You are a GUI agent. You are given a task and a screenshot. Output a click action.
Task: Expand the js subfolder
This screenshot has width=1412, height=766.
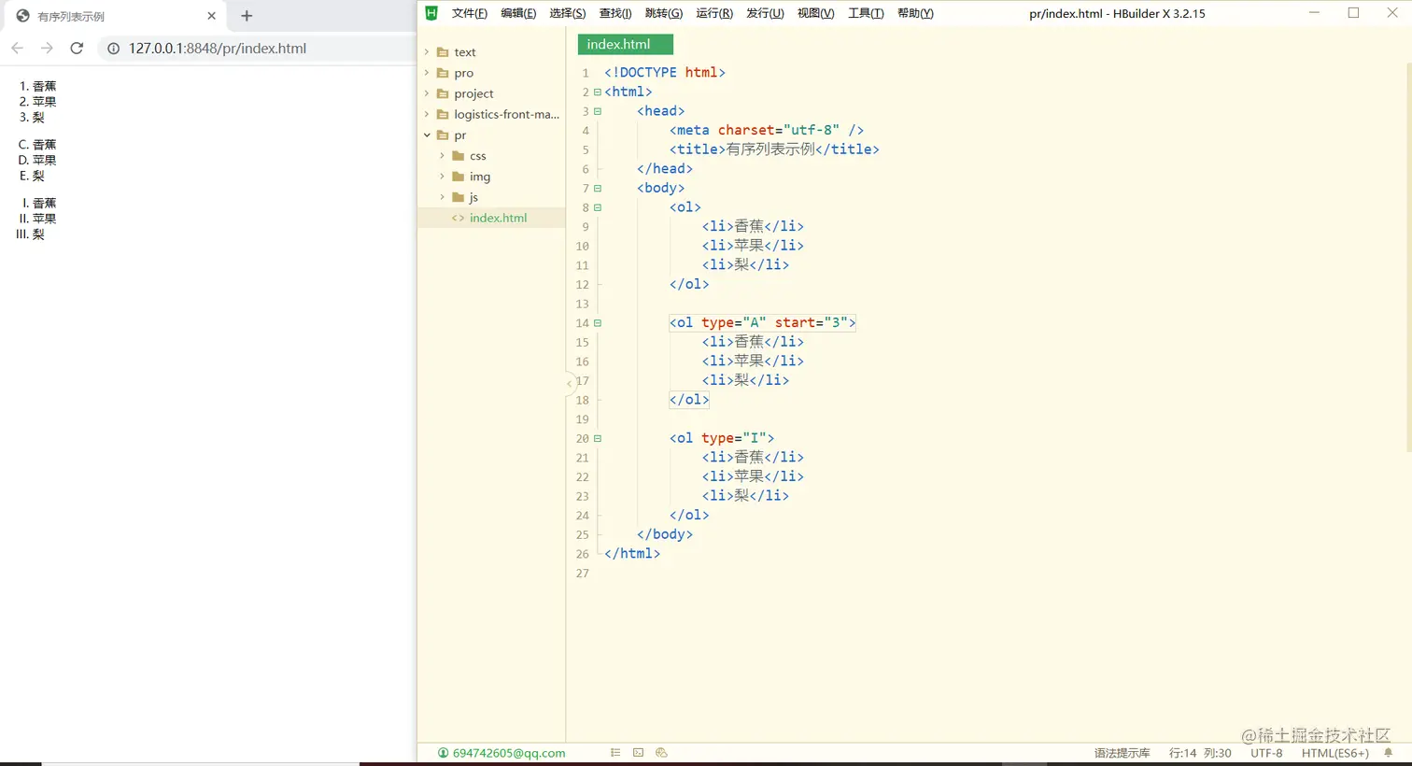pos(442,197)
